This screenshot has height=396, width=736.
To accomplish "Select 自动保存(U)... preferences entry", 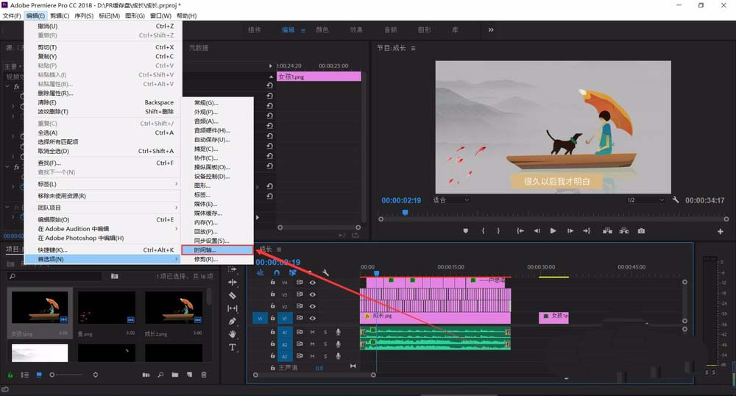I will pos(217,139).
